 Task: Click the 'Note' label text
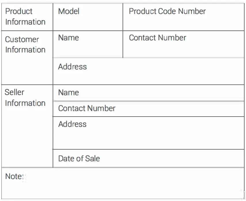click(13, 176)
